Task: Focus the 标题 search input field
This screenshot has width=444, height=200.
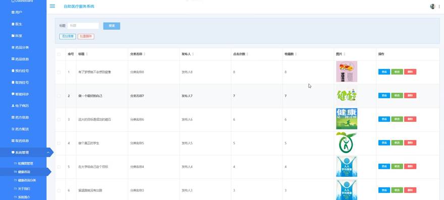Action: [x=83, y=26]
